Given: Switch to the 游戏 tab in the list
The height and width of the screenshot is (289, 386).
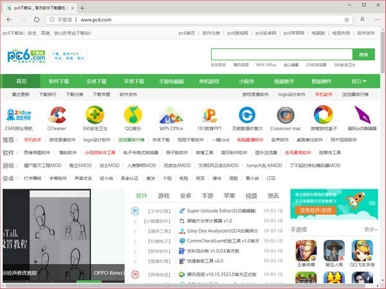Looking at the screenshot, I should pyautogui.click(x=163, y=196).
